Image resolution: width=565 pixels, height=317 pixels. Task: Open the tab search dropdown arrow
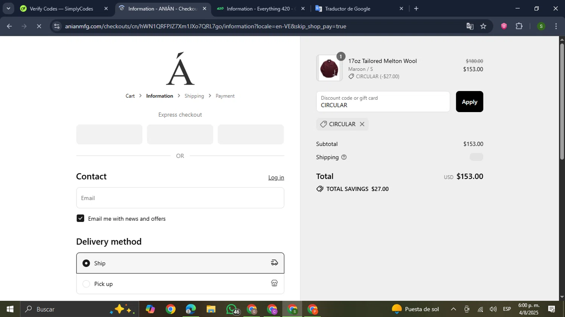click(x=8, y=8)
